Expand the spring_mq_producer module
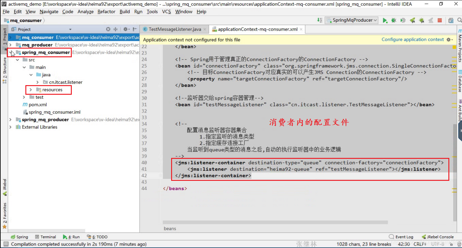Viewport: 462px width, 248px height. tap(11, 120)
